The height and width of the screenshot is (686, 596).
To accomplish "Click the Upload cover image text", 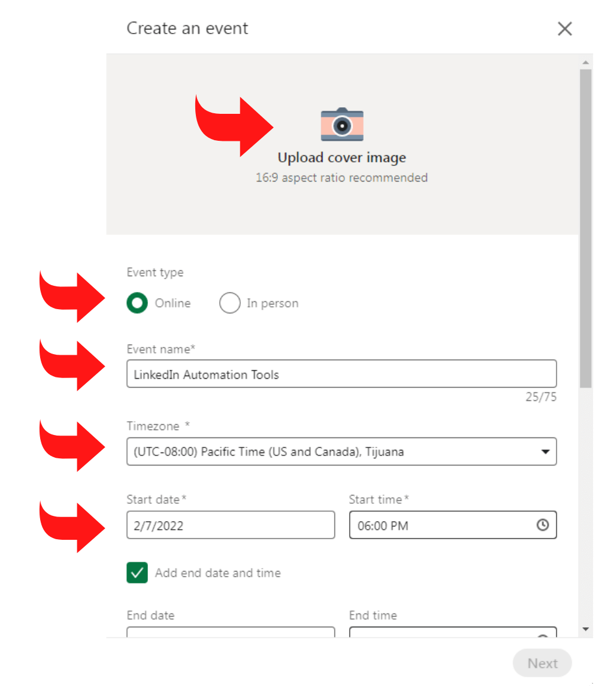I will 341,158.
